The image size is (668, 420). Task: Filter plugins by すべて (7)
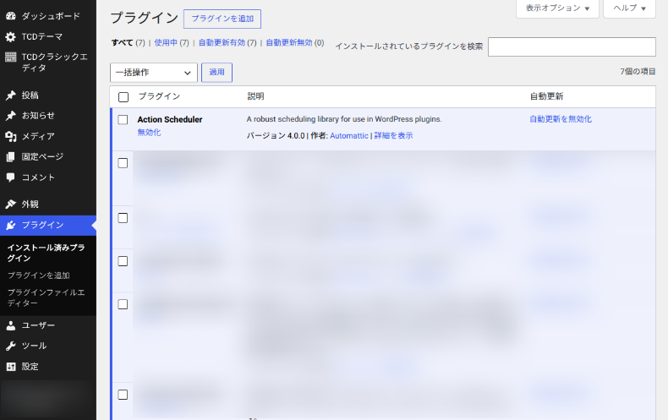coord(129,42)
